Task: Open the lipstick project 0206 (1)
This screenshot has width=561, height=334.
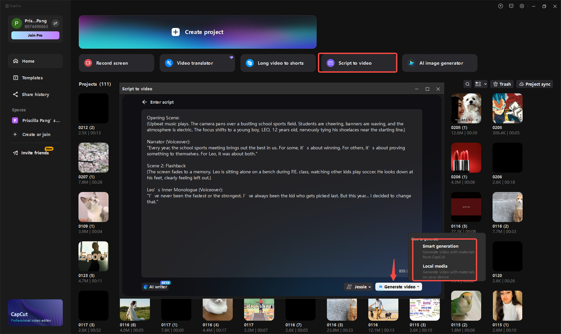Action: pos(466,158)
